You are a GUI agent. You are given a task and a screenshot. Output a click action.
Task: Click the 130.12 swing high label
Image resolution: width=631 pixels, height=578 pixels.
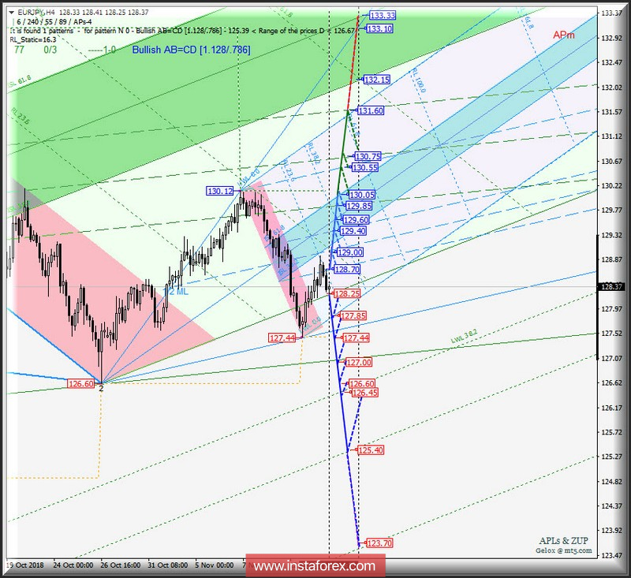(x=220, y=191)
